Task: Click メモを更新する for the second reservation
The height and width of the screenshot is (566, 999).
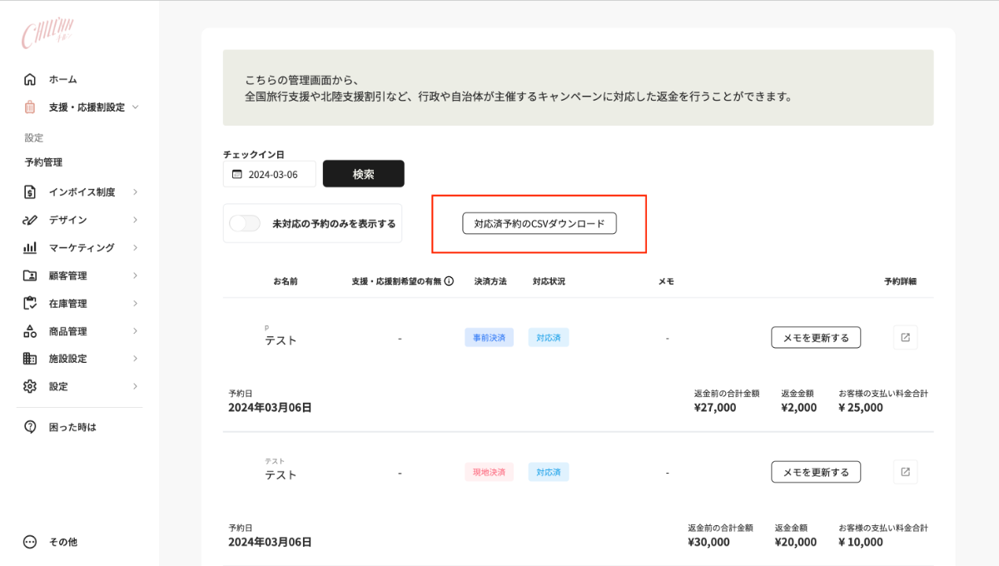Action: coord(815,472)
